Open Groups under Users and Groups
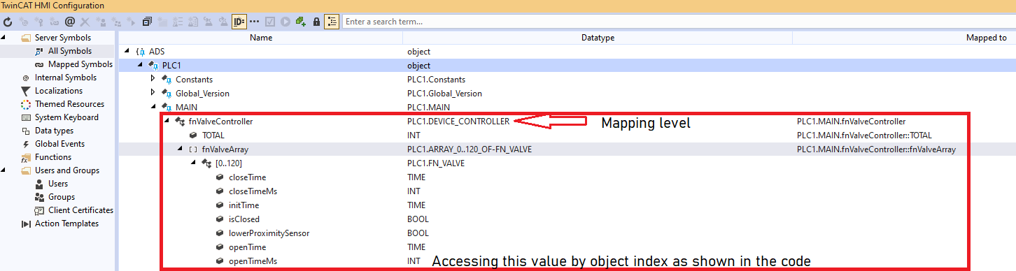This screenshot has height=271, width=1016. (x=62, y=197)
